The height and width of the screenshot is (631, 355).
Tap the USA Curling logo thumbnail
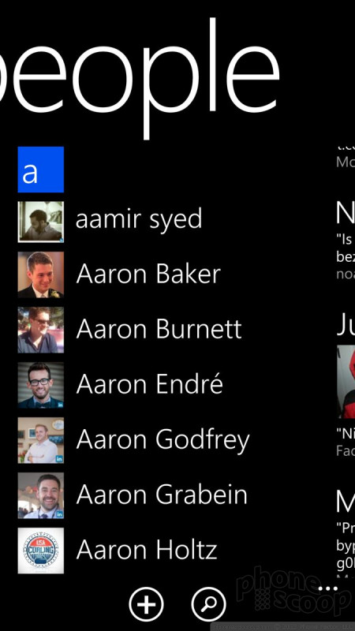[x=41, y=551]
